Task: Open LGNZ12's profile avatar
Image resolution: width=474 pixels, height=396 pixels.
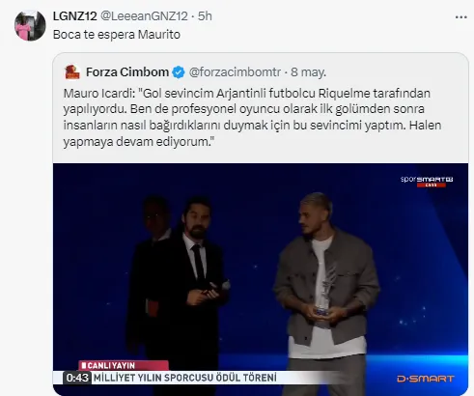Action: tap(30, 25)
